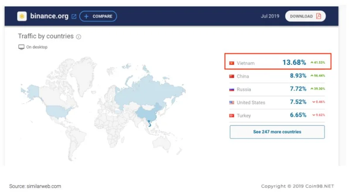
Task: Click the binance.org site title
Action: click(x=49, y=16)
